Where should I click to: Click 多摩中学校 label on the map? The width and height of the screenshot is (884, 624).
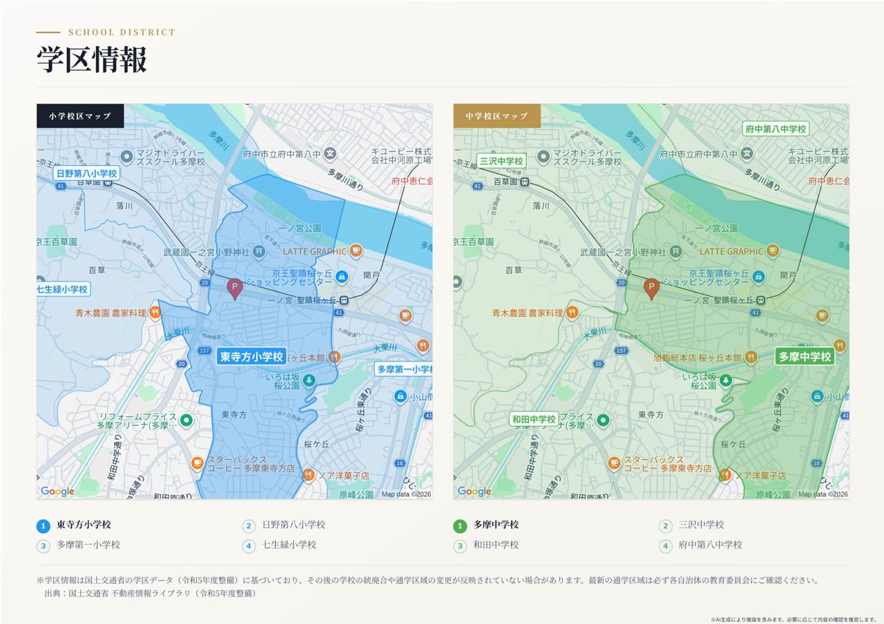click(805, 356)
